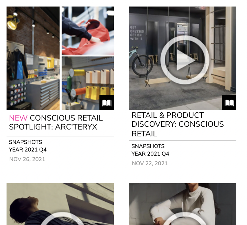Screen dimensions: 247x225
Task: Open the red jacket image in collage
Action: point(88,31)
